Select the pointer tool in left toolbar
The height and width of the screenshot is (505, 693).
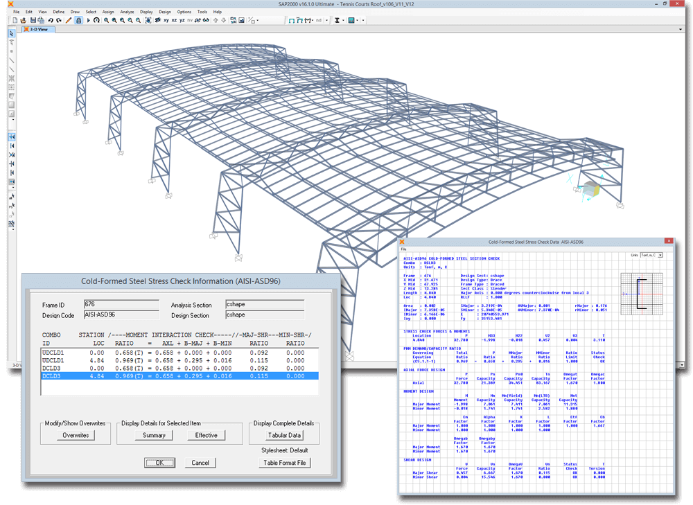click(x=12, y=33)
